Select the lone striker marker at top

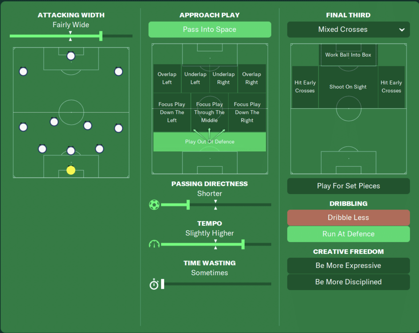[71, 56]
